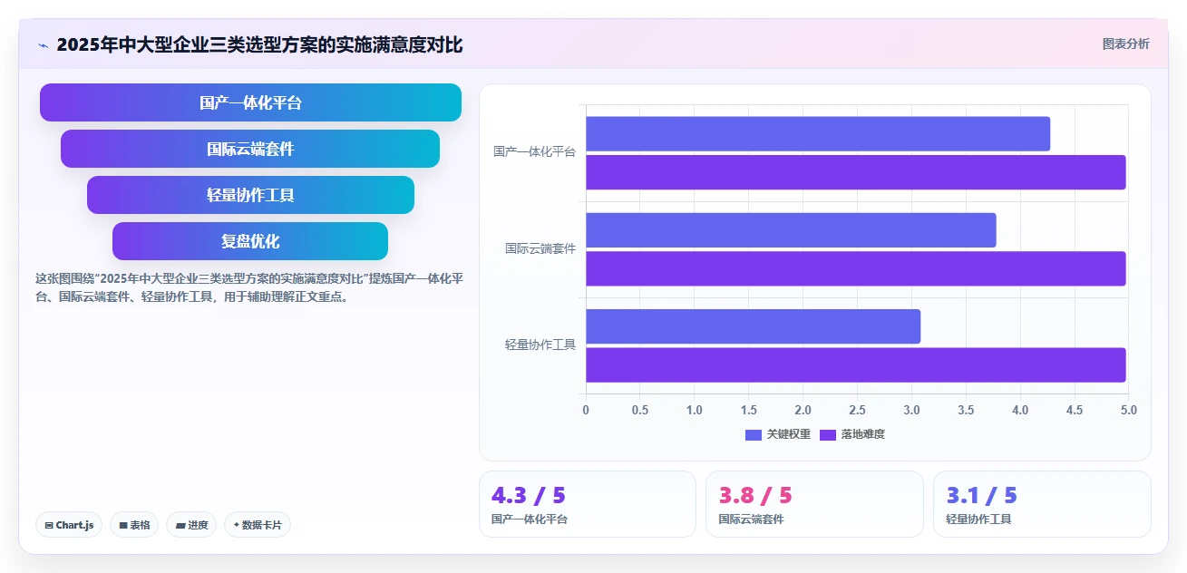Click the icon inside the Chart.js tag

tap(49, 525)
